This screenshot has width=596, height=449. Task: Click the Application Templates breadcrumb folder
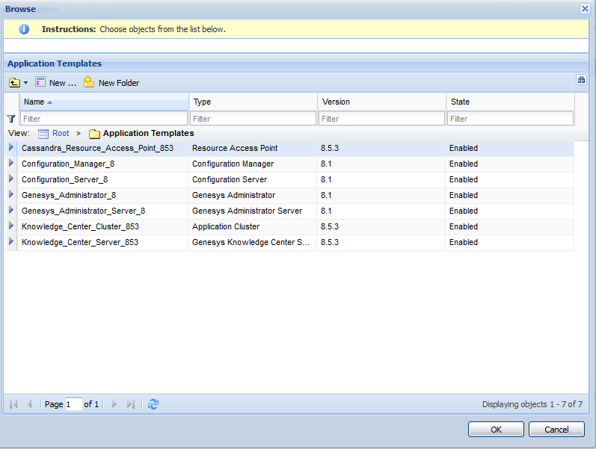point(141,133)
